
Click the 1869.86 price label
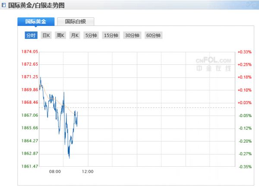click(30, 90)
